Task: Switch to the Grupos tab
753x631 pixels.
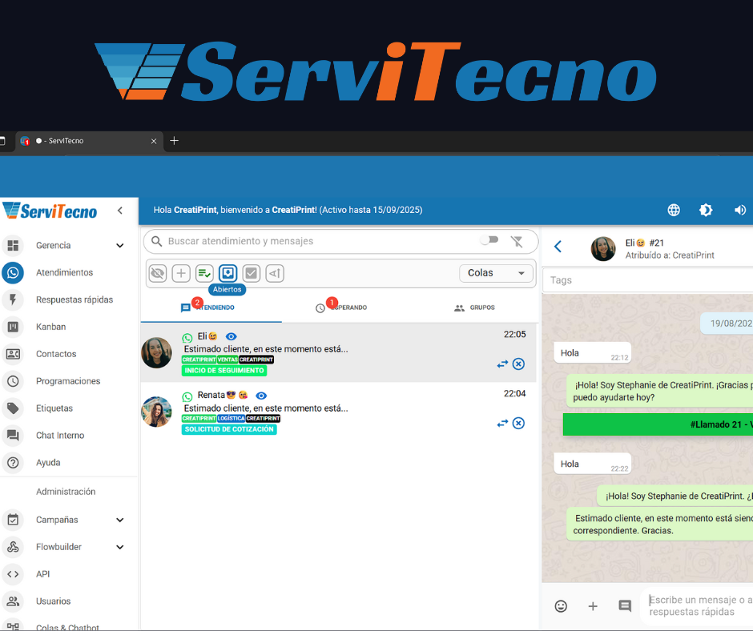Action: (x=474, y=307)
